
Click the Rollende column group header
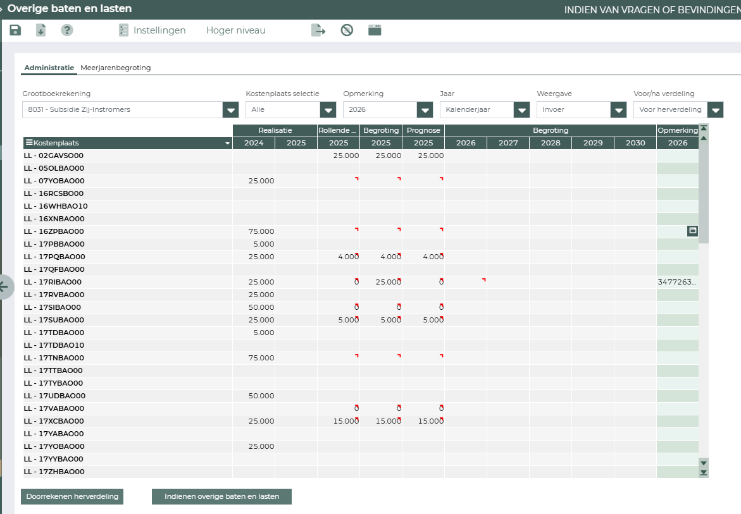coord(339,130)
